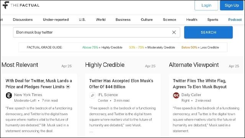Click the 'Most Relevant' column heading
Viewport: 245px width, 138px height.
(x=20, y=65)
